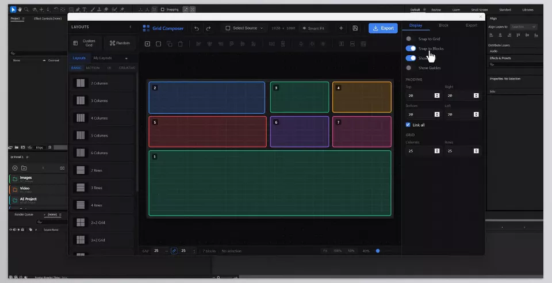Click the Right padding stepper arrows
Image resolution: width=552 pixels, height=283 pixels.
476,95
